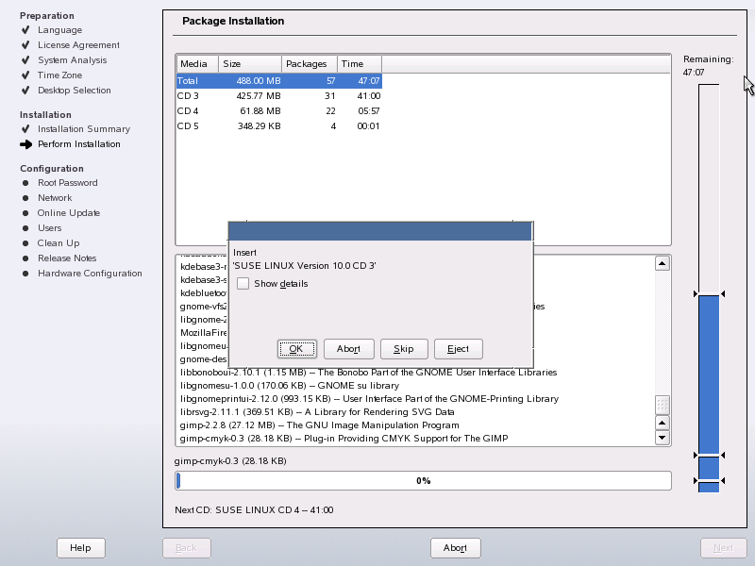Click the checkmark icon beside License Agreement
This screenshot has width=755, height=566.
coord(25,44)
